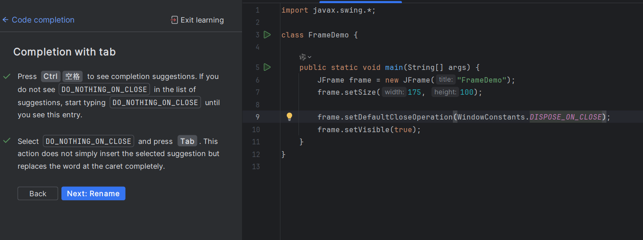Click the Completion with tab heading
Screen dimensions: 643x240
pyautogui.click(x=65, y=52)
